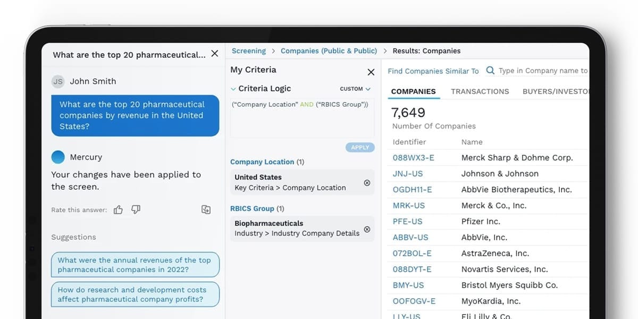The width and height of the screenshot is (638, 319).
Task: Click the truncated chat title text
Action: point(129,55)
